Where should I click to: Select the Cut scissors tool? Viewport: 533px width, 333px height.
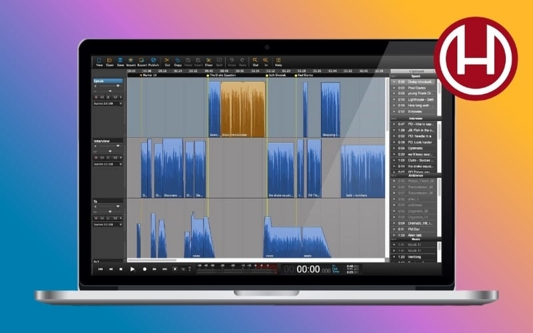(167, 61)
